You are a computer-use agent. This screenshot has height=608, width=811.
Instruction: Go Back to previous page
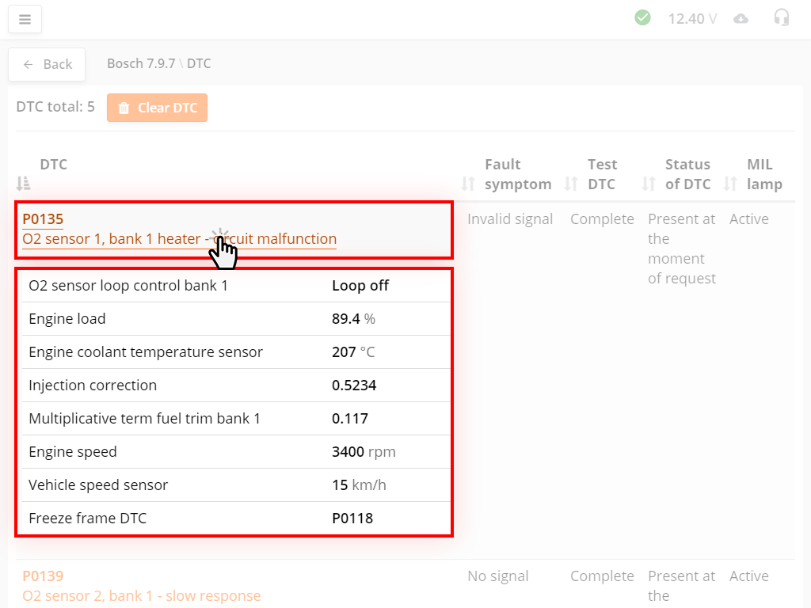point(47,64)
